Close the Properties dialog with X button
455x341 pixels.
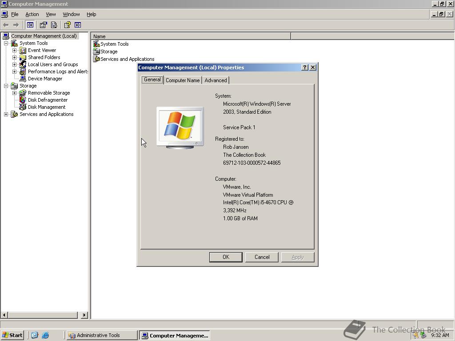pyautogui.click(x=313, y=67)
